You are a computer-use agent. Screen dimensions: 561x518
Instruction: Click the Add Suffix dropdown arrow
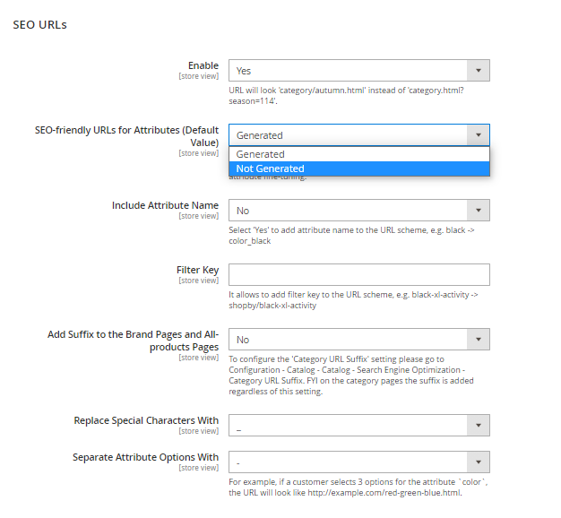point(479,340)
